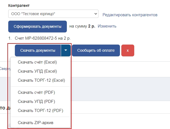This screenshot has width=170, height=129.
Task: Click the Сообщить об оплате button
Action: point(96,50)
